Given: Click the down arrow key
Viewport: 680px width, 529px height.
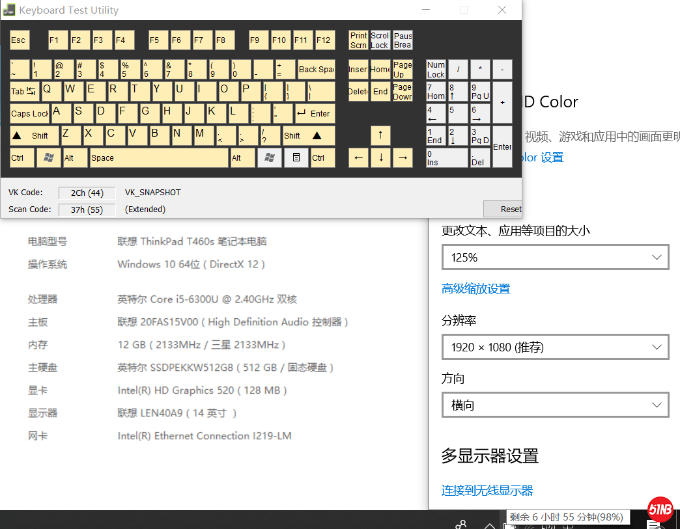Looking at the screenshot, I should tap(380, 157).
